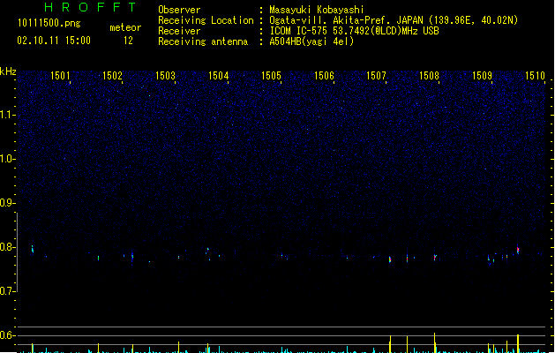Click the 1507 time marker
The image size is (555, 353).
376,76
